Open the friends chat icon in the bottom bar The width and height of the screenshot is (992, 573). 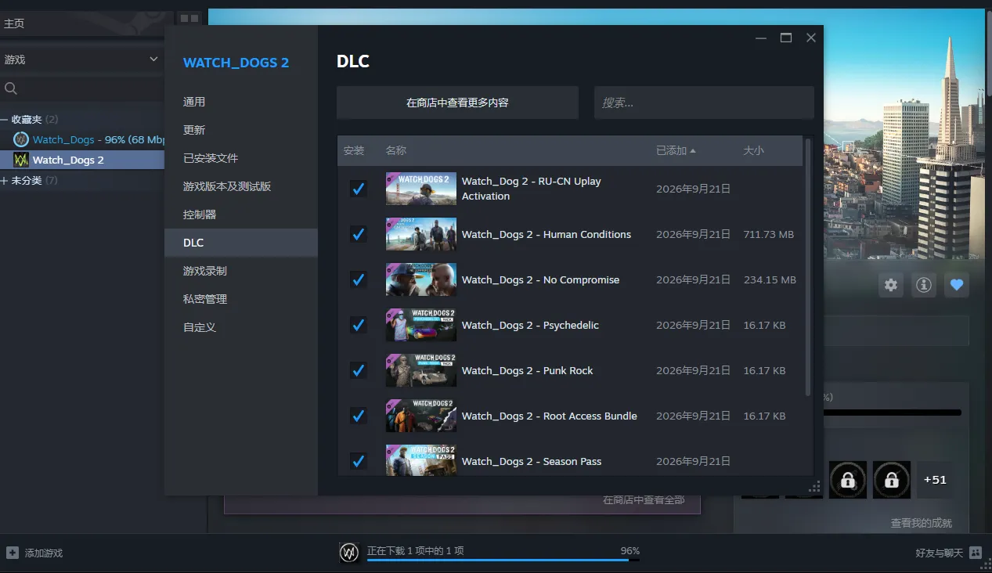pos(975,553)
